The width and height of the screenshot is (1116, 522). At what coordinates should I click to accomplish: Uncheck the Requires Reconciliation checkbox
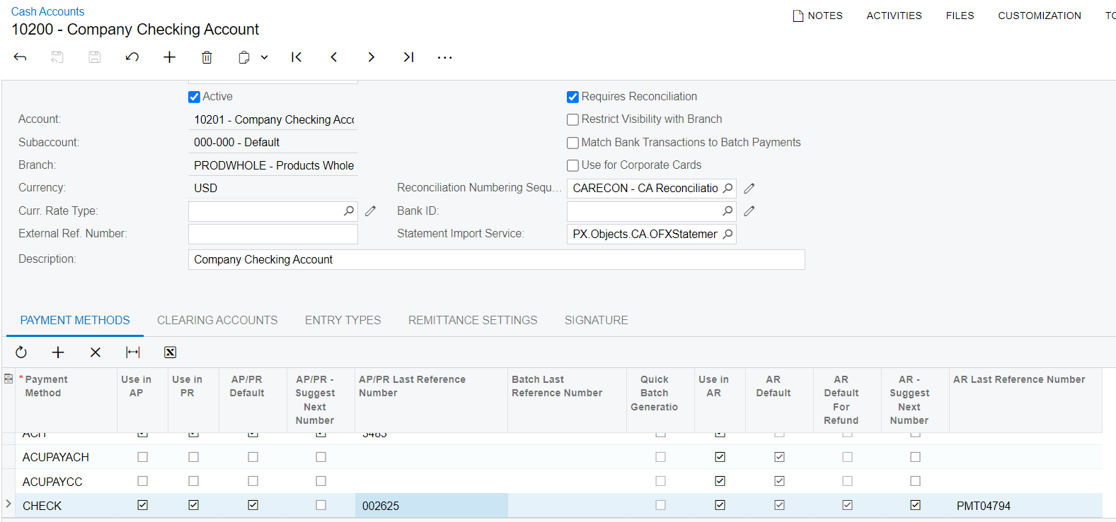(x=573, y=97)
